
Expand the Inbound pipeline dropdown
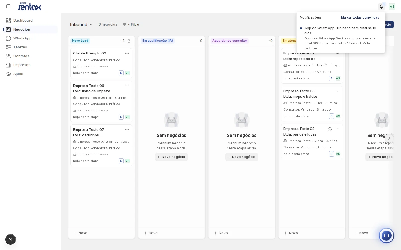pos(81,24)
